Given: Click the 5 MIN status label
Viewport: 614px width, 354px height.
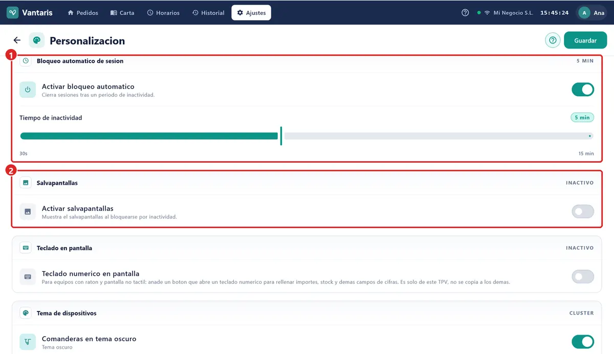Looking at the screenshot, I should pyautogui.click(x=585, y=61).
